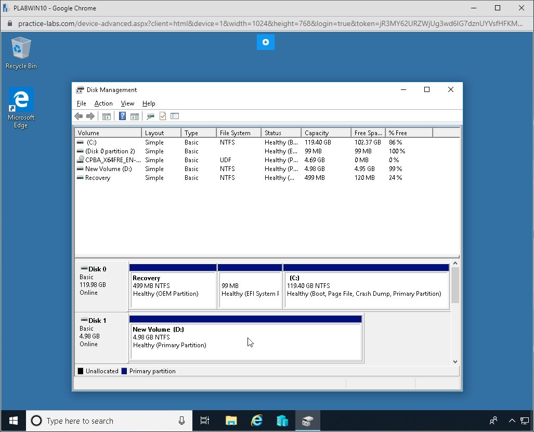Sort by the Volume column header
534x432 pixels.
(108, 133)
